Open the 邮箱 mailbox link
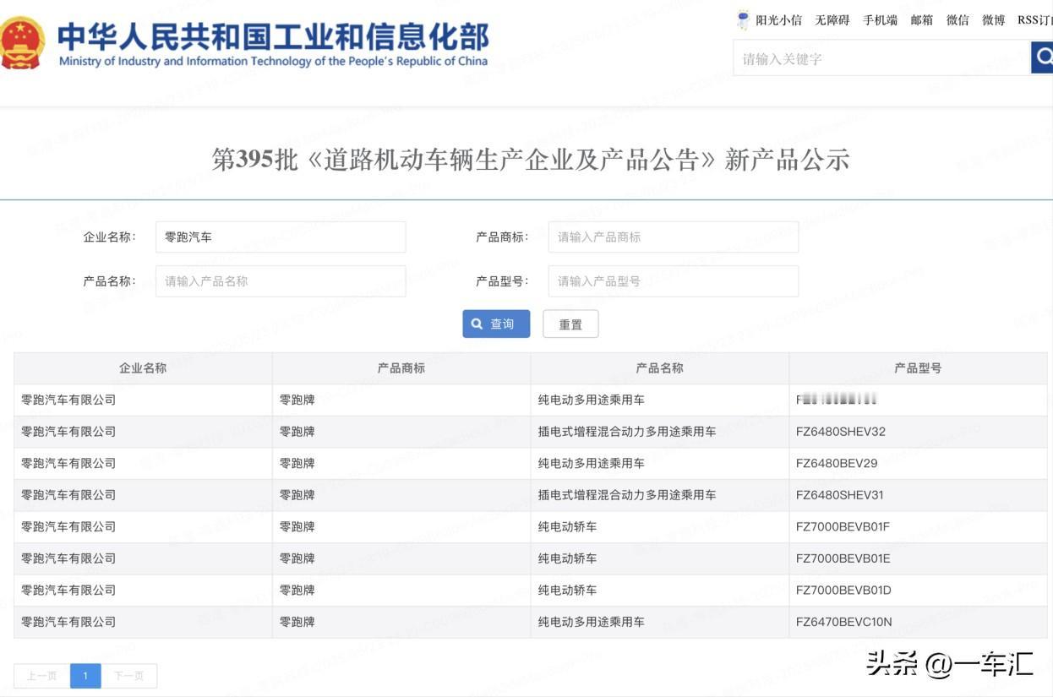 coord(922,20)
